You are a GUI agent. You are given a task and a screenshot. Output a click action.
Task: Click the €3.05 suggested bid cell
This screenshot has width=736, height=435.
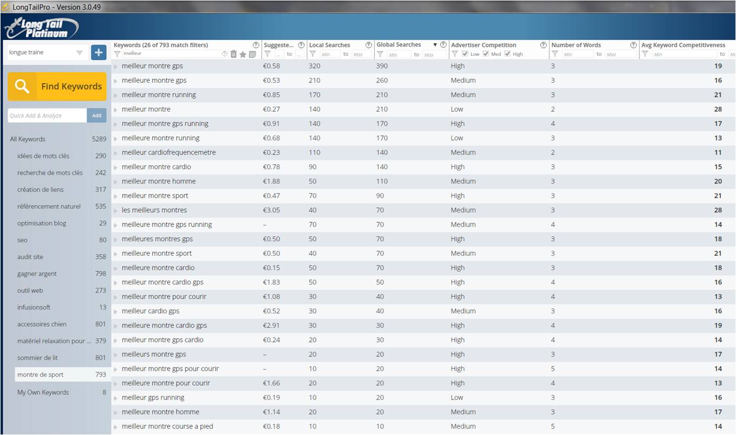pyautogui.click(x=272, y=211)
